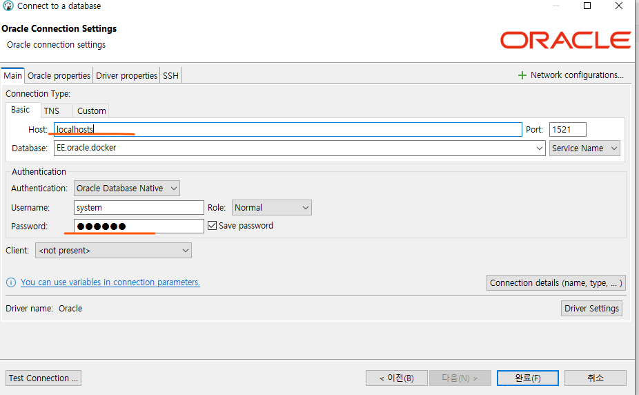Switch to the Main tab
This screenshot has width=639, height=395.
12,75
